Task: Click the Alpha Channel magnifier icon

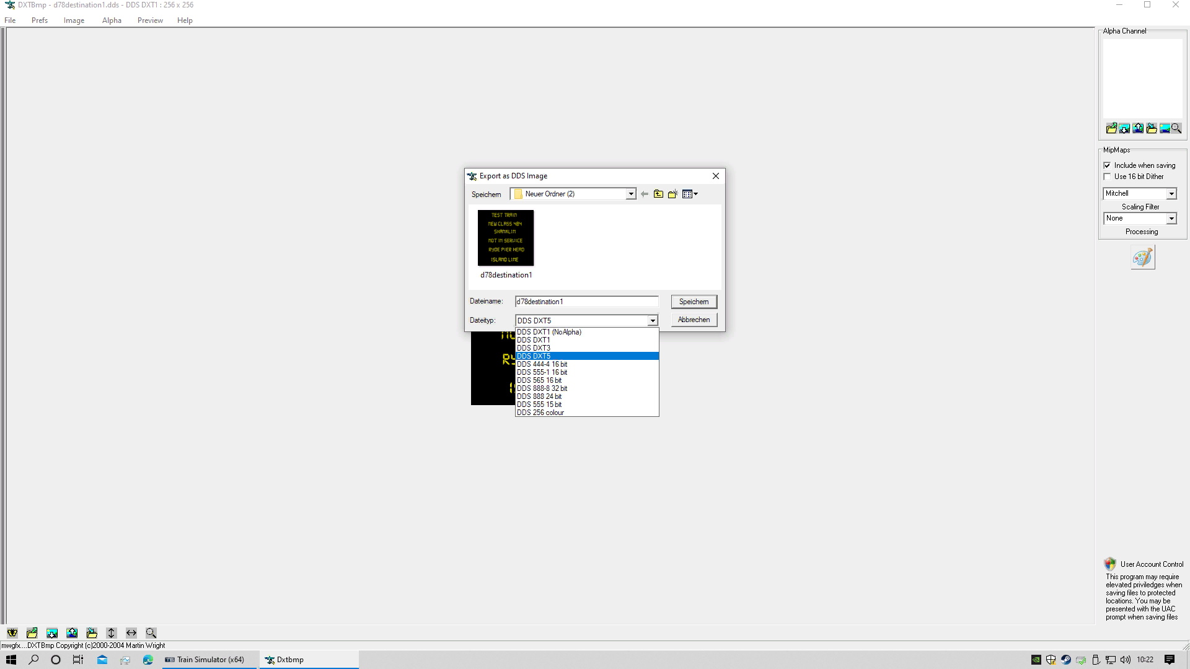Action: pos(1176,128)
